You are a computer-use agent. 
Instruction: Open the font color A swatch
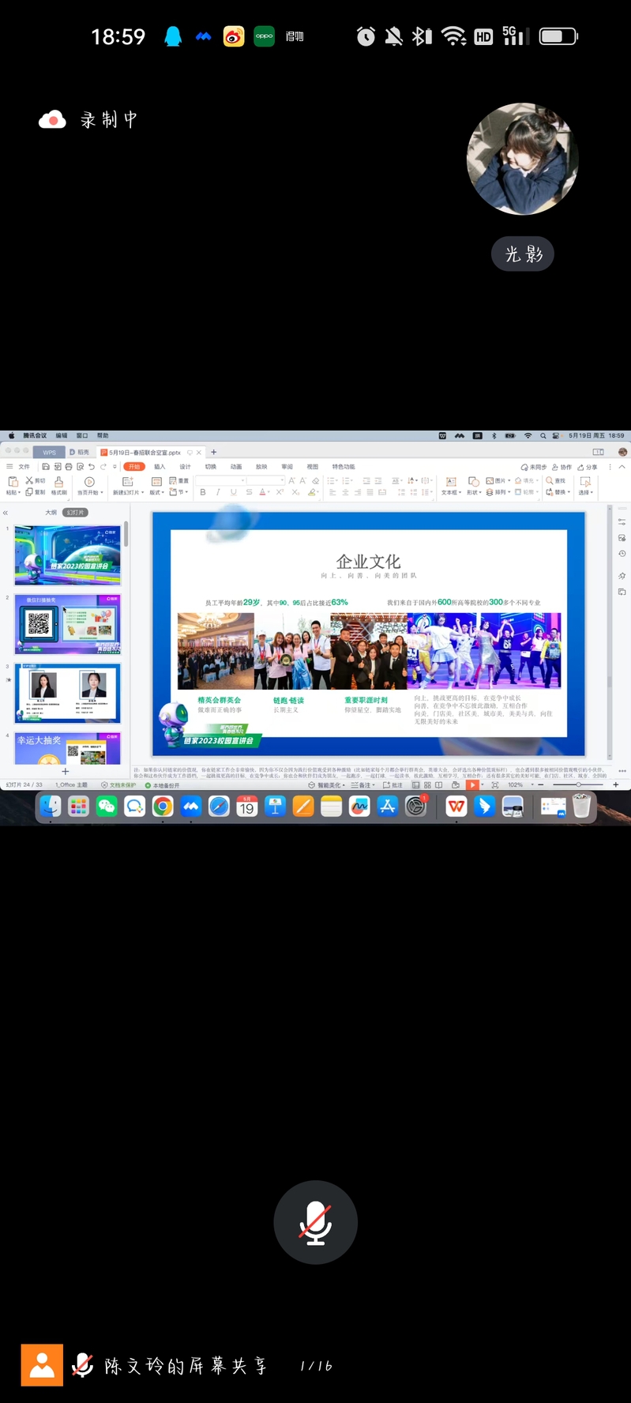pos(264,492)
